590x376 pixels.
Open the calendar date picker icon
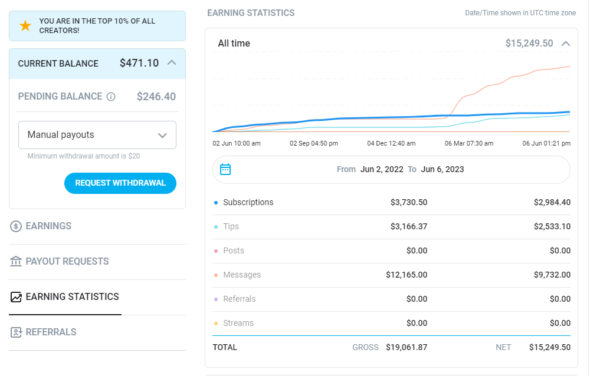pos(225,169)
